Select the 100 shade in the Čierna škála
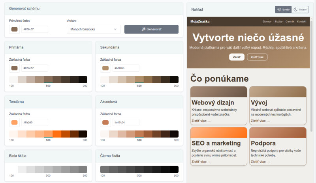Screen dimensions: 316x183 point(105,170)
